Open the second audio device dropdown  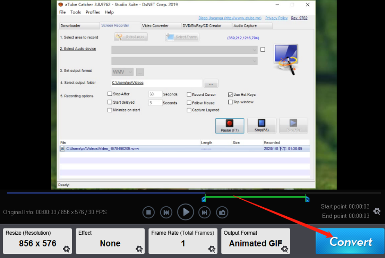tap(185, 61)
